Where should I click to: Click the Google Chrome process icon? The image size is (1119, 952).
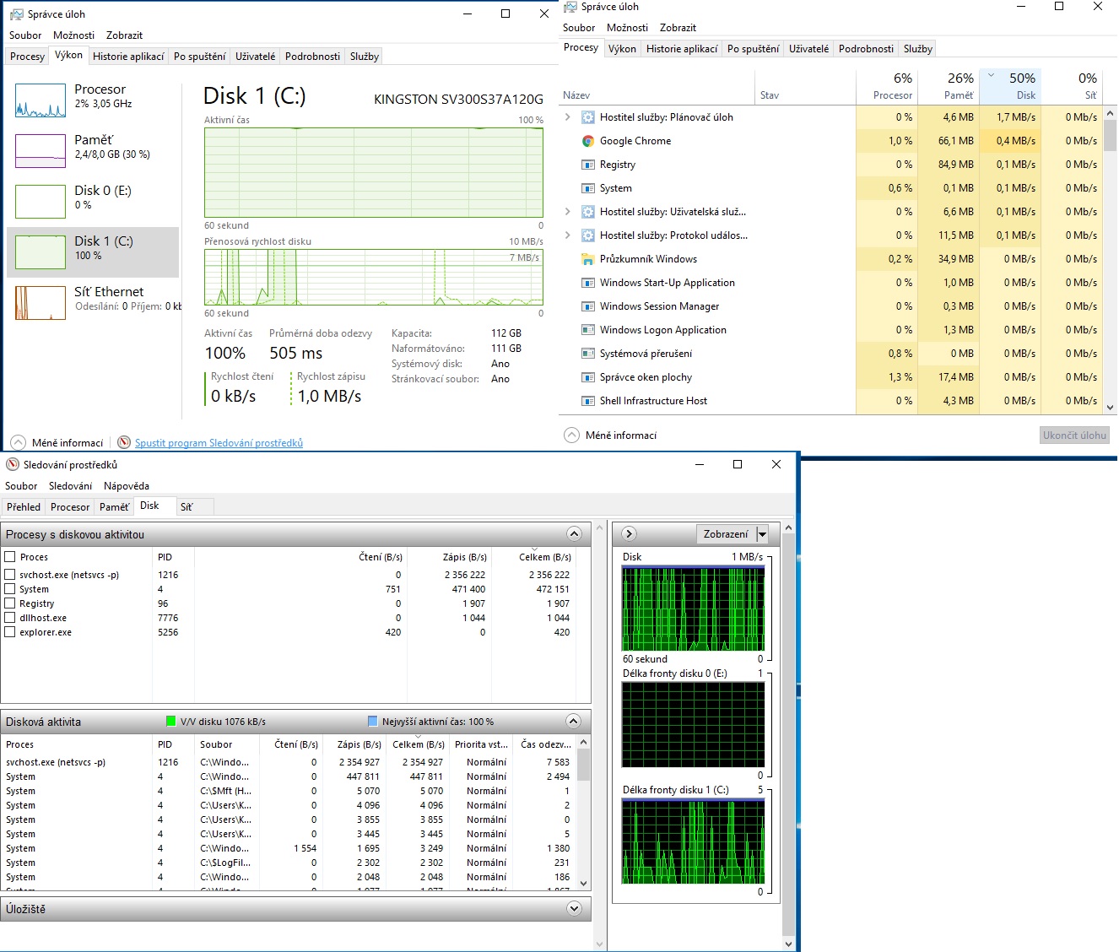coord(588,141)
